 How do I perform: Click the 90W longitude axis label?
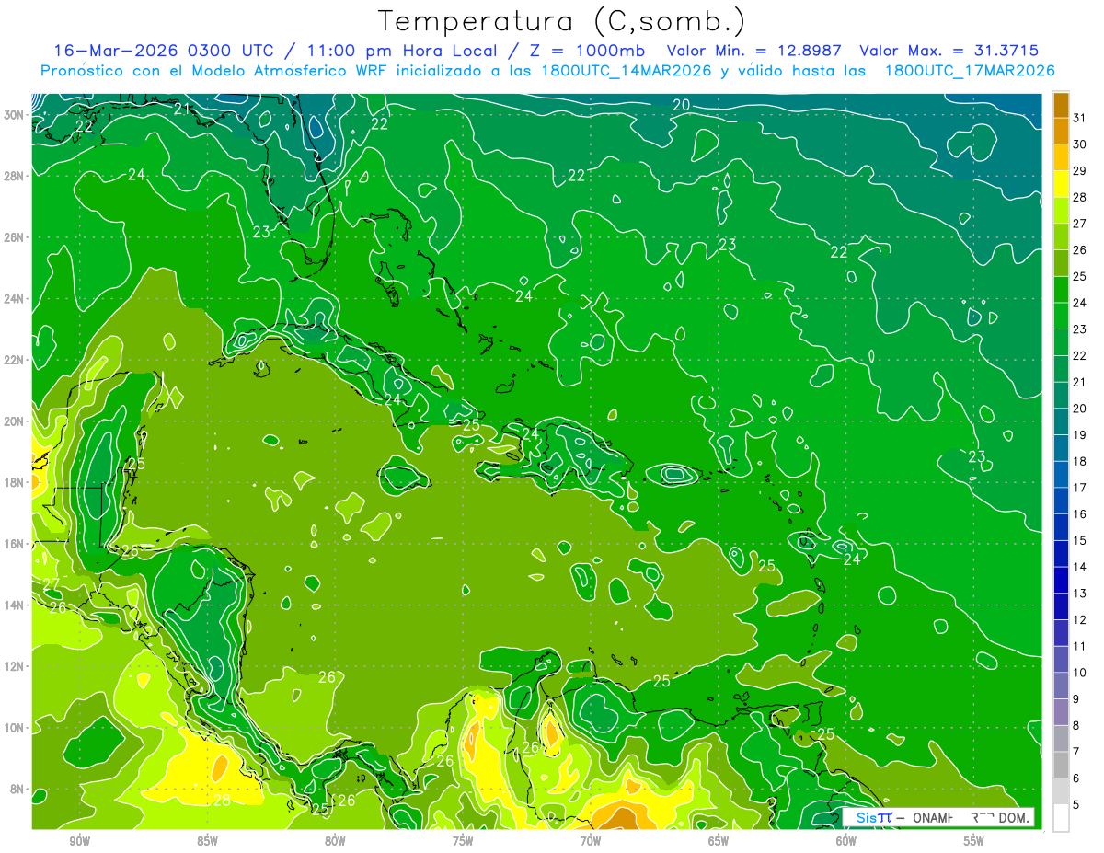[80, 841]
